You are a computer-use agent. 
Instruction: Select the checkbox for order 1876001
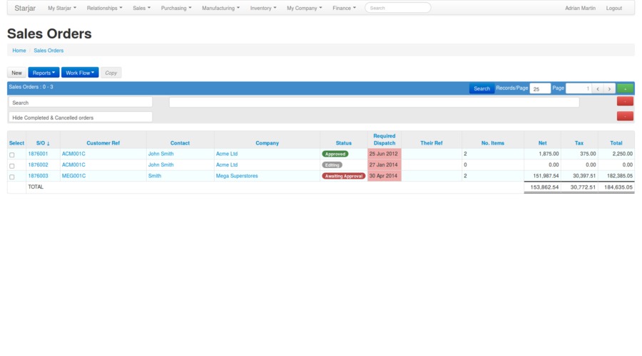[12, 155]
